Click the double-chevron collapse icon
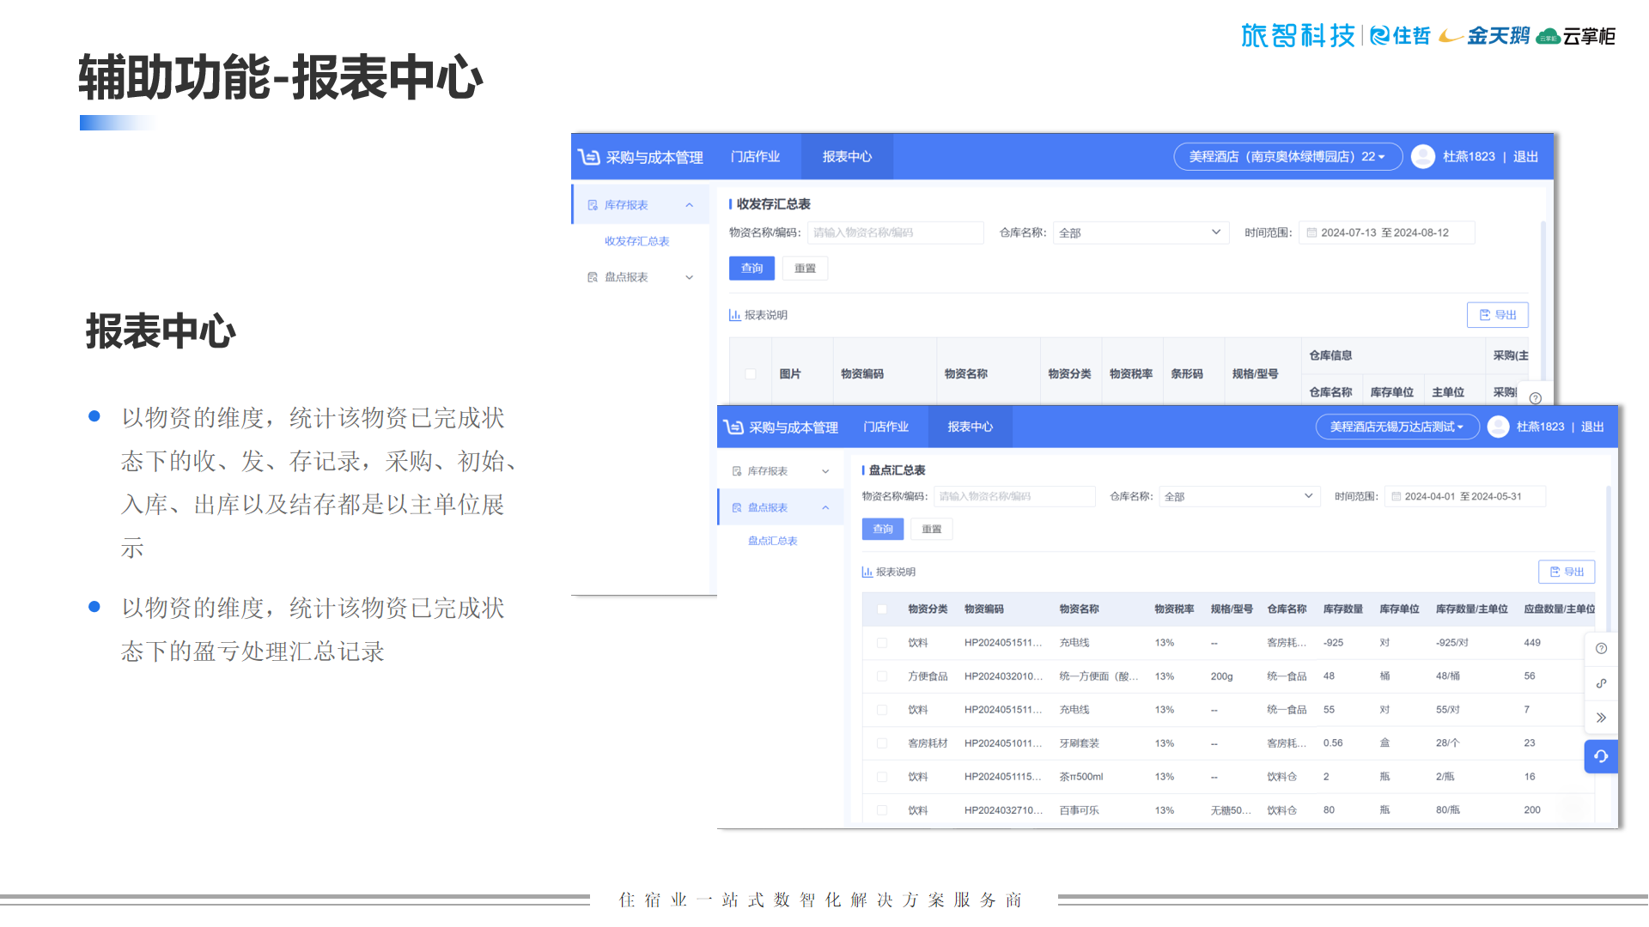Viewport: 1649px width, 927px height. pyautogui.click(x=1601, y=718)
